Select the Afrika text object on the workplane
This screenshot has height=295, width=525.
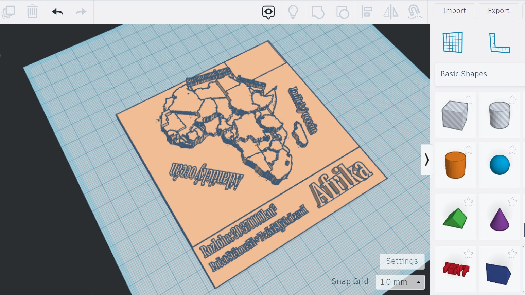coord(340,183)
